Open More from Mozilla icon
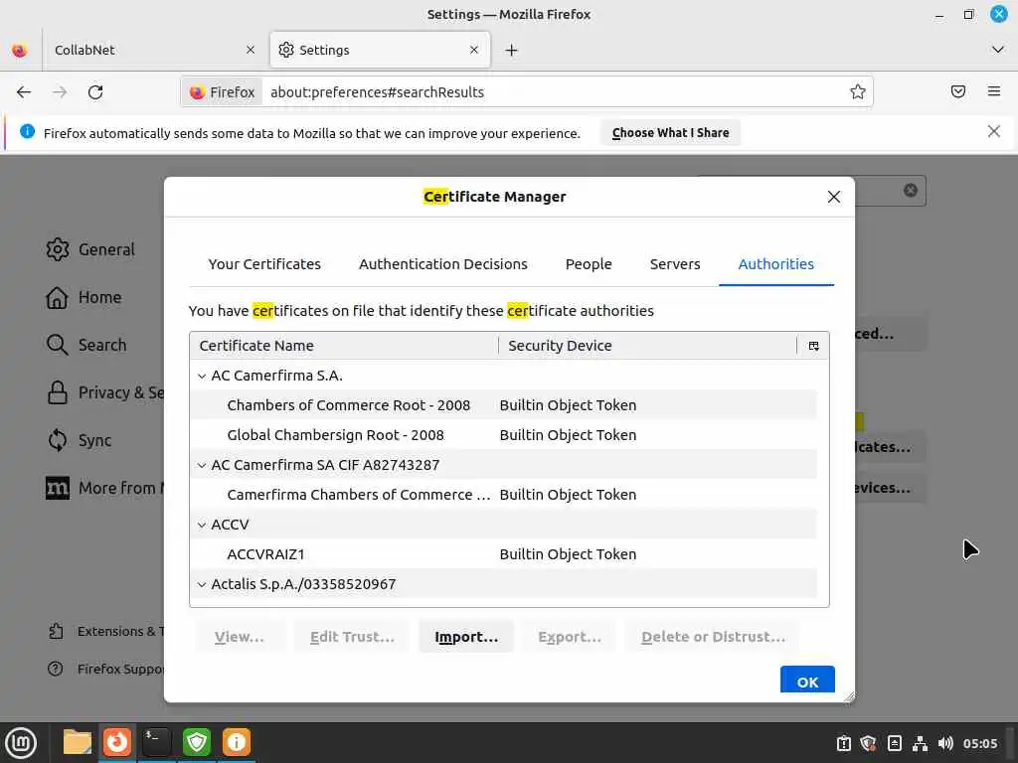This screenshot has width=1018, height=763. coord(57,488)
